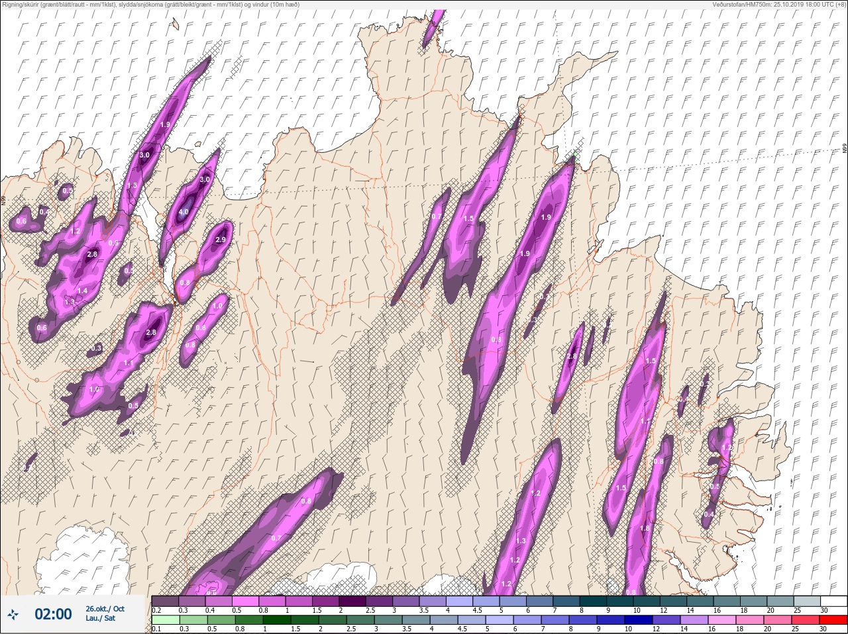Click the 1.4 precipitation value on the map
848x634 pixels.
82,291
